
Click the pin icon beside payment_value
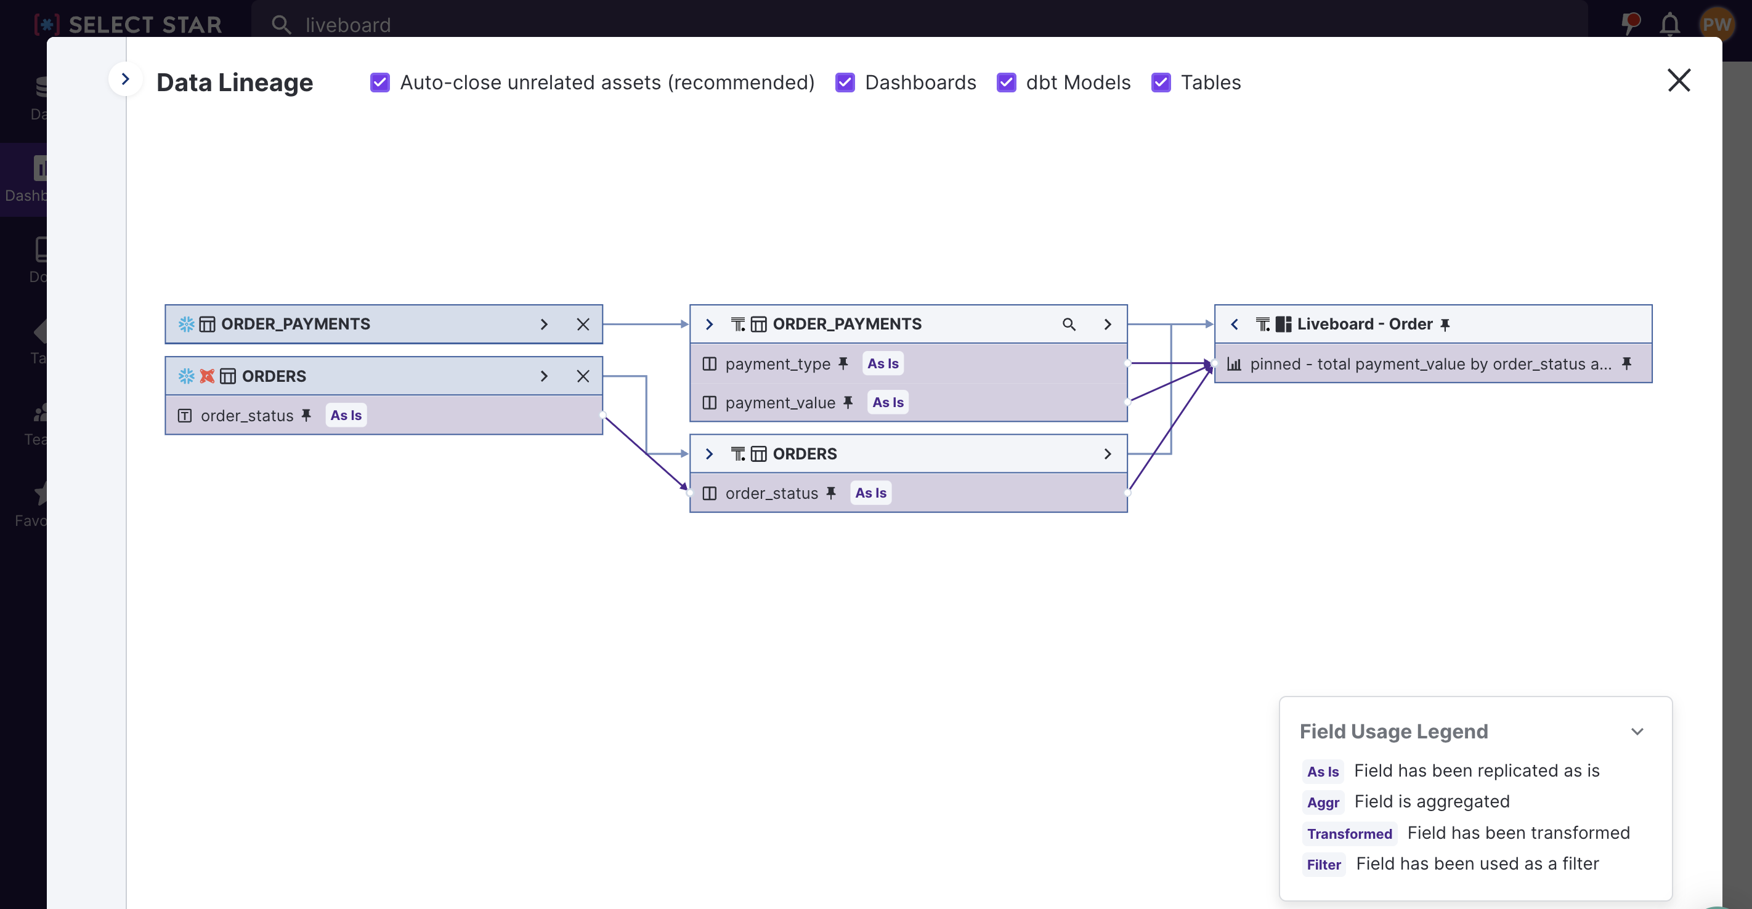tap(848, 402)
